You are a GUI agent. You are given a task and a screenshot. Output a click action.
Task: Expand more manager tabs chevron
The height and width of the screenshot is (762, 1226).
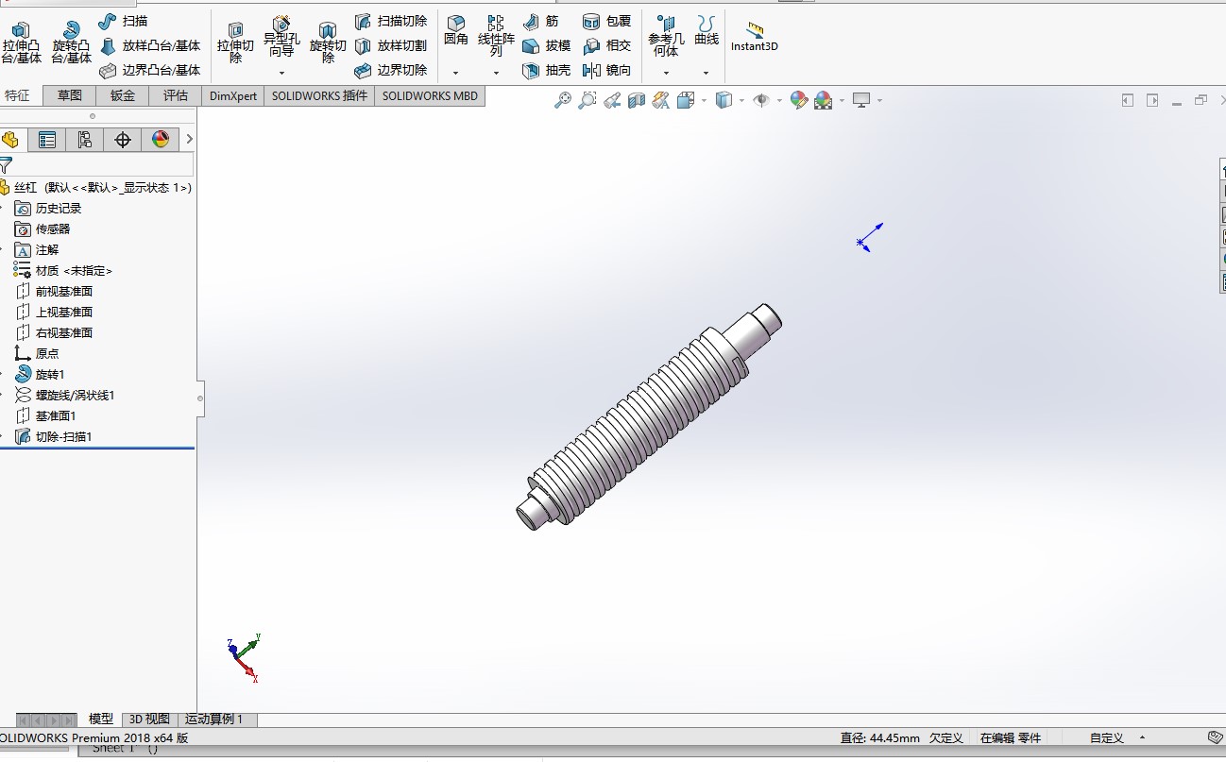(x=189, y=140)
